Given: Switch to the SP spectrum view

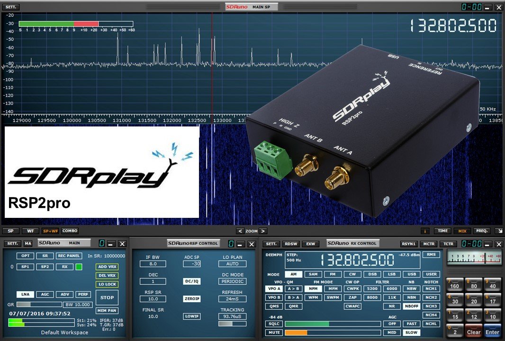Looking at the screenshot, I should (x=10, y=231).
